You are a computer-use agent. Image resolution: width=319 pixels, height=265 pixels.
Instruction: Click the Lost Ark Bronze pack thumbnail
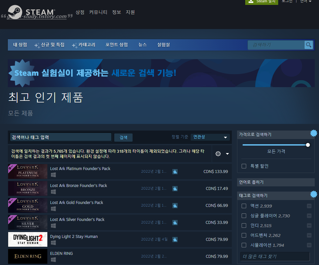tap(28, 189)
